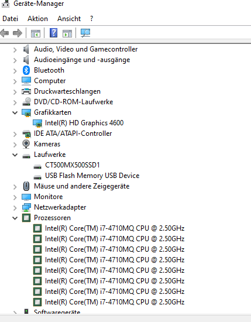The image size is (251, 322).
Task: Open the blue question mark Help icon
Action: [53, 33]
